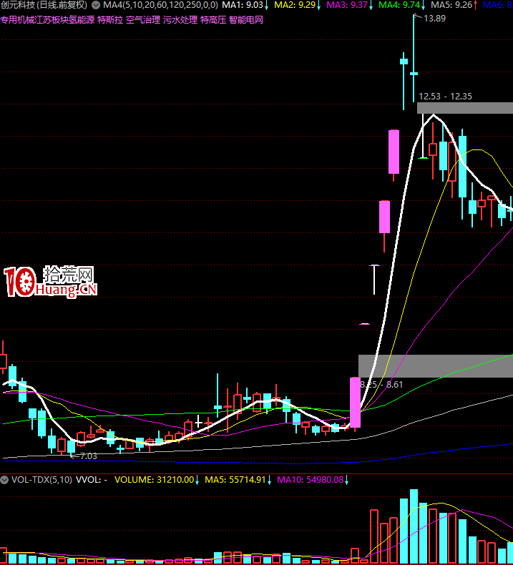The height and width of the screenshot is (565, 513).
Task: Open 特高压 concept tag
Action: click(213, 20)
